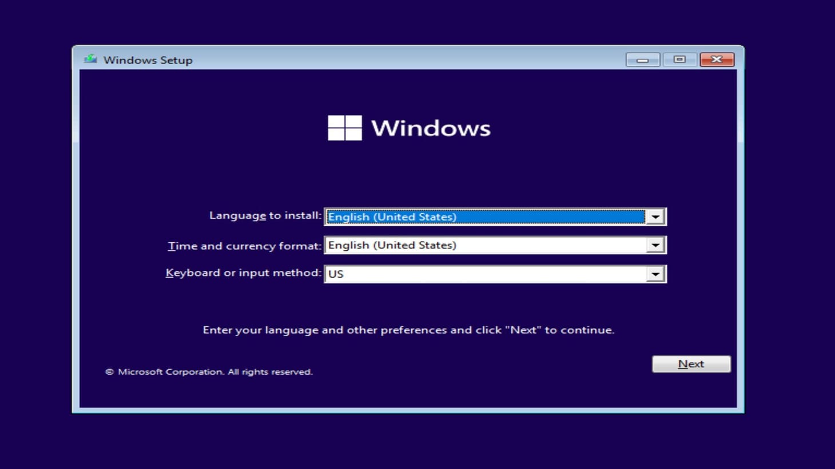Click the instruction text about entering preferences
835x469 pixels.
pyautogui.click(x=409, y=330)
